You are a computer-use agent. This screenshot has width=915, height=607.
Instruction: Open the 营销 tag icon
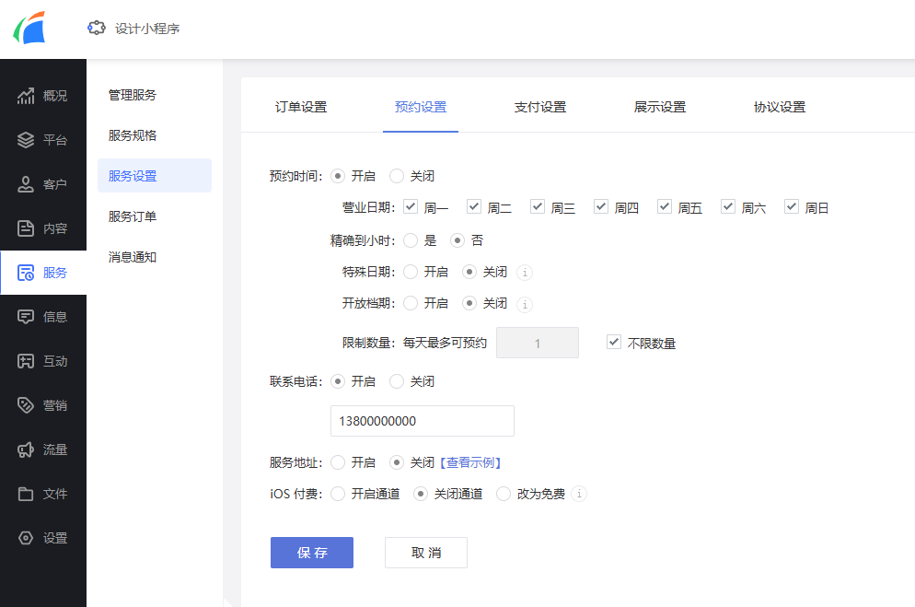point(26,405)
